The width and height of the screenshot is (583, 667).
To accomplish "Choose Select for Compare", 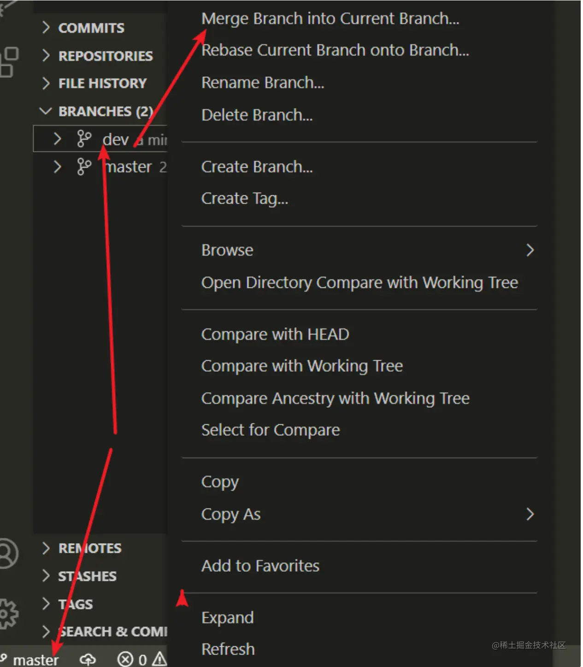I will click(271, 430).
